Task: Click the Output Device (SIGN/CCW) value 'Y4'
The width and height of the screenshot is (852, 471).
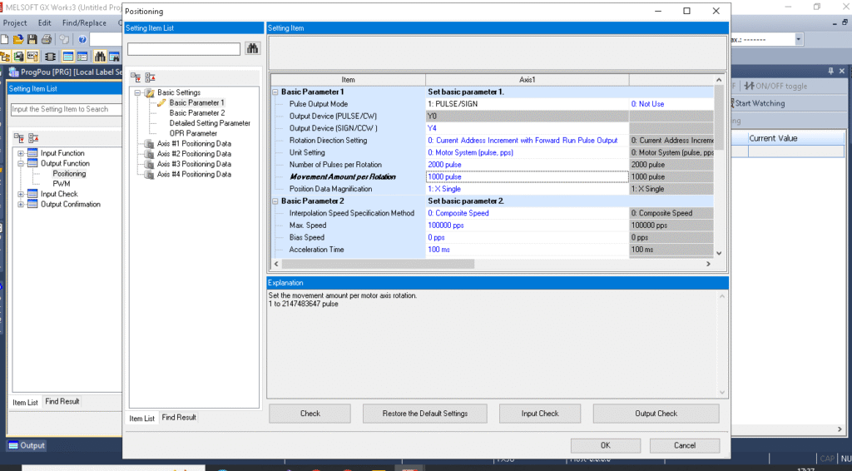Action: [527, 128]
